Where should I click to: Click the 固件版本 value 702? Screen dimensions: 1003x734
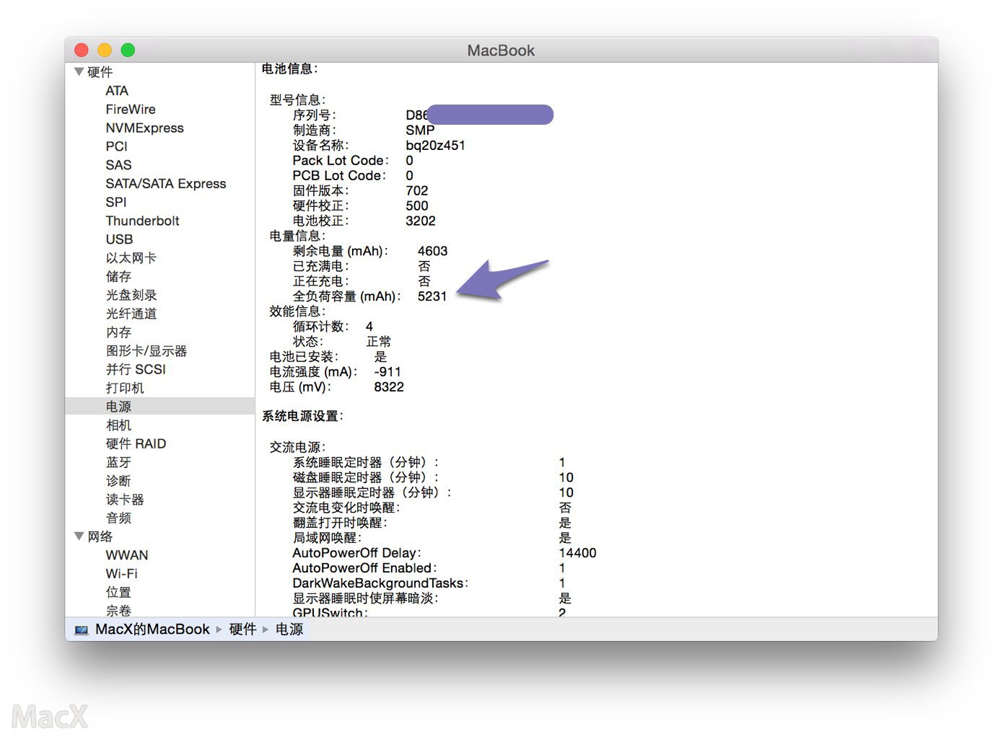coord(417,190)
